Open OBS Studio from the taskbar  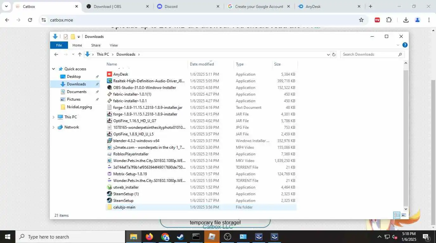(x=227, y=237)
